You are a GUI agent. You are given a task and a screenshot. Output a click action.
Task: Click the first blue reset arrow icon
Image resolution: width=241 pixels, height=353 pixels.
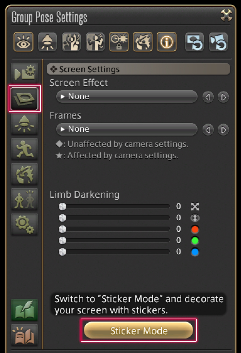194,42
